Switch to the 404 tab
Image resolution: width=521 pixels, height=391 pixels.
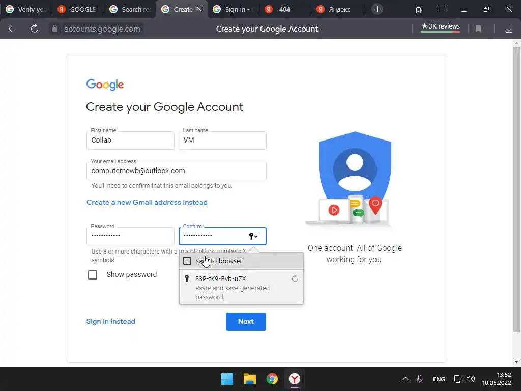[x=285, y=9]
